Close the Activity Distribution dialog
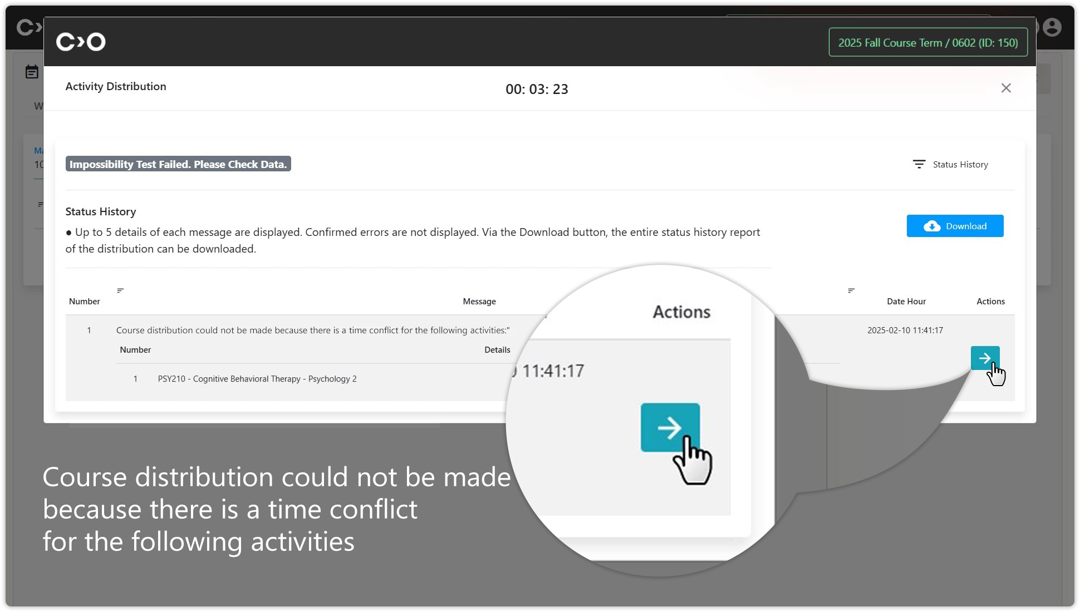Image resolution: width=1080 pixels, height=612 pixels. pos(1005,88)
